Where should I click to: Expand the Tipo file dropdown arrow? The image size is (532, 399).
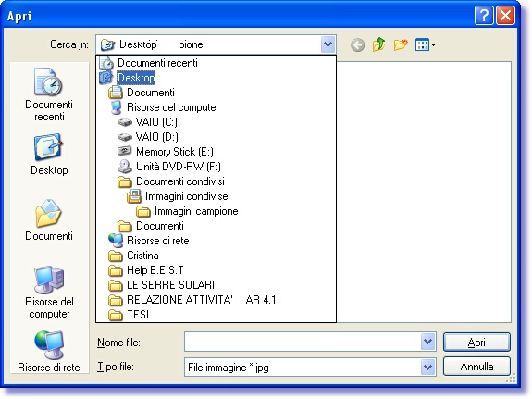click(x=427, y=367)
